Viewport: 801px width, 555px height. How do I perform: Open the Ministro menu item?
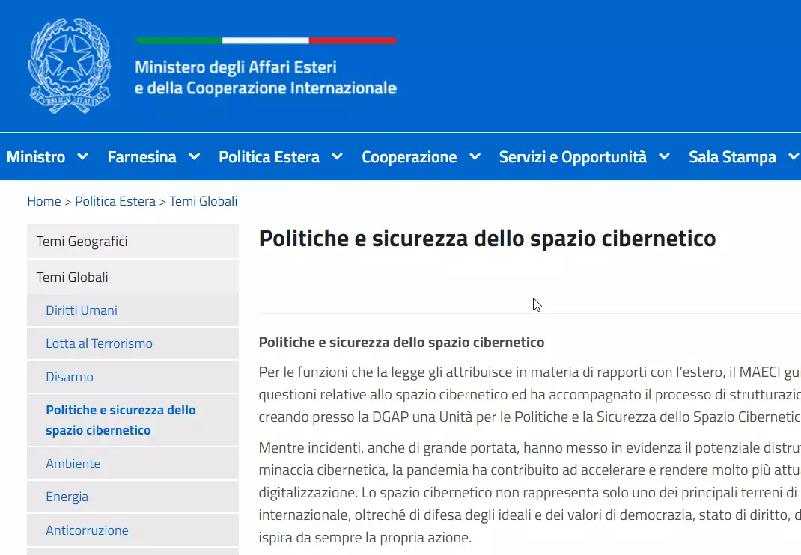pos(36,157)
